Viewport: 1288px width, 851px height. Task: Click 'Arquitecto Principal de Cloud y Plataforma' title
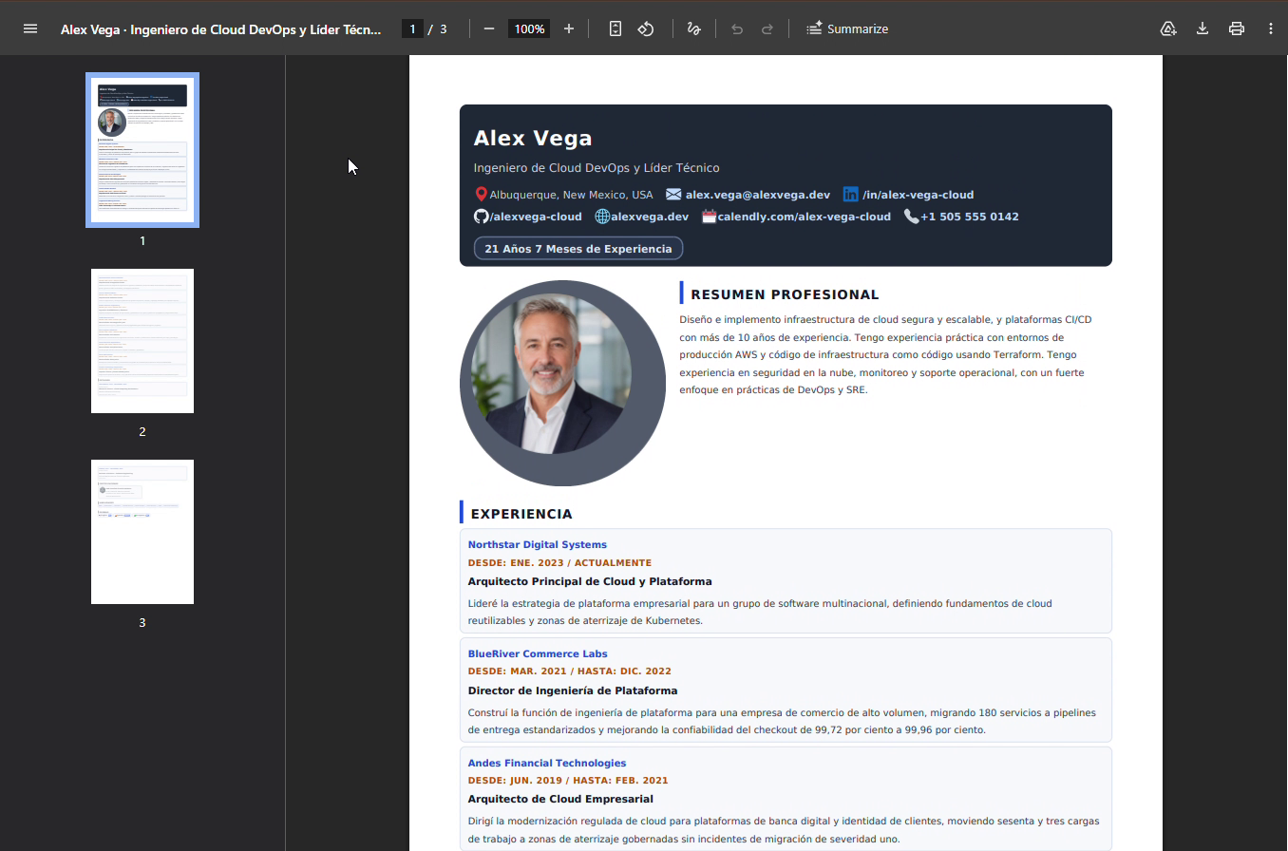(x=590, y=581)
